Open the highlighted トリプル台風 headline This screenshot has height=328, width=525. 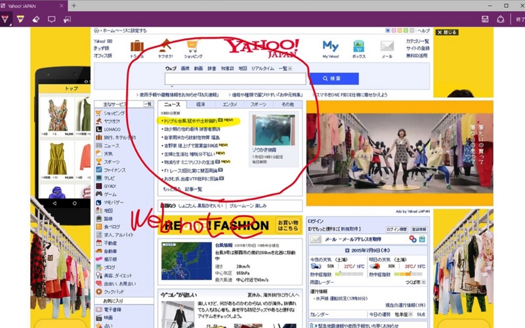coord(190,121)
